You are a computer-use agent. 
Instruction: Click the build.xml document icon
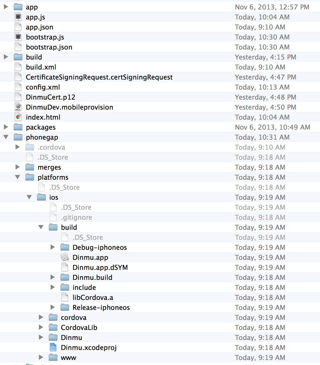[18, 67]
